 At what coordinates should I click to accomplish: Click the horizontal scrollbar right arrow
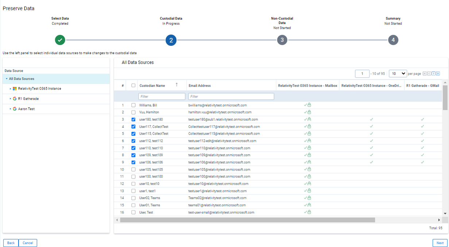(x=439, y=220)
